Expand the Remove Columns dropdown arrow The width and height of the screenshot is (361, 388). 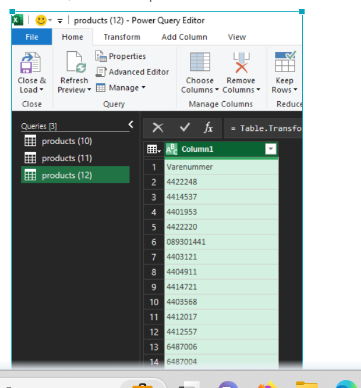pos(258,90)
